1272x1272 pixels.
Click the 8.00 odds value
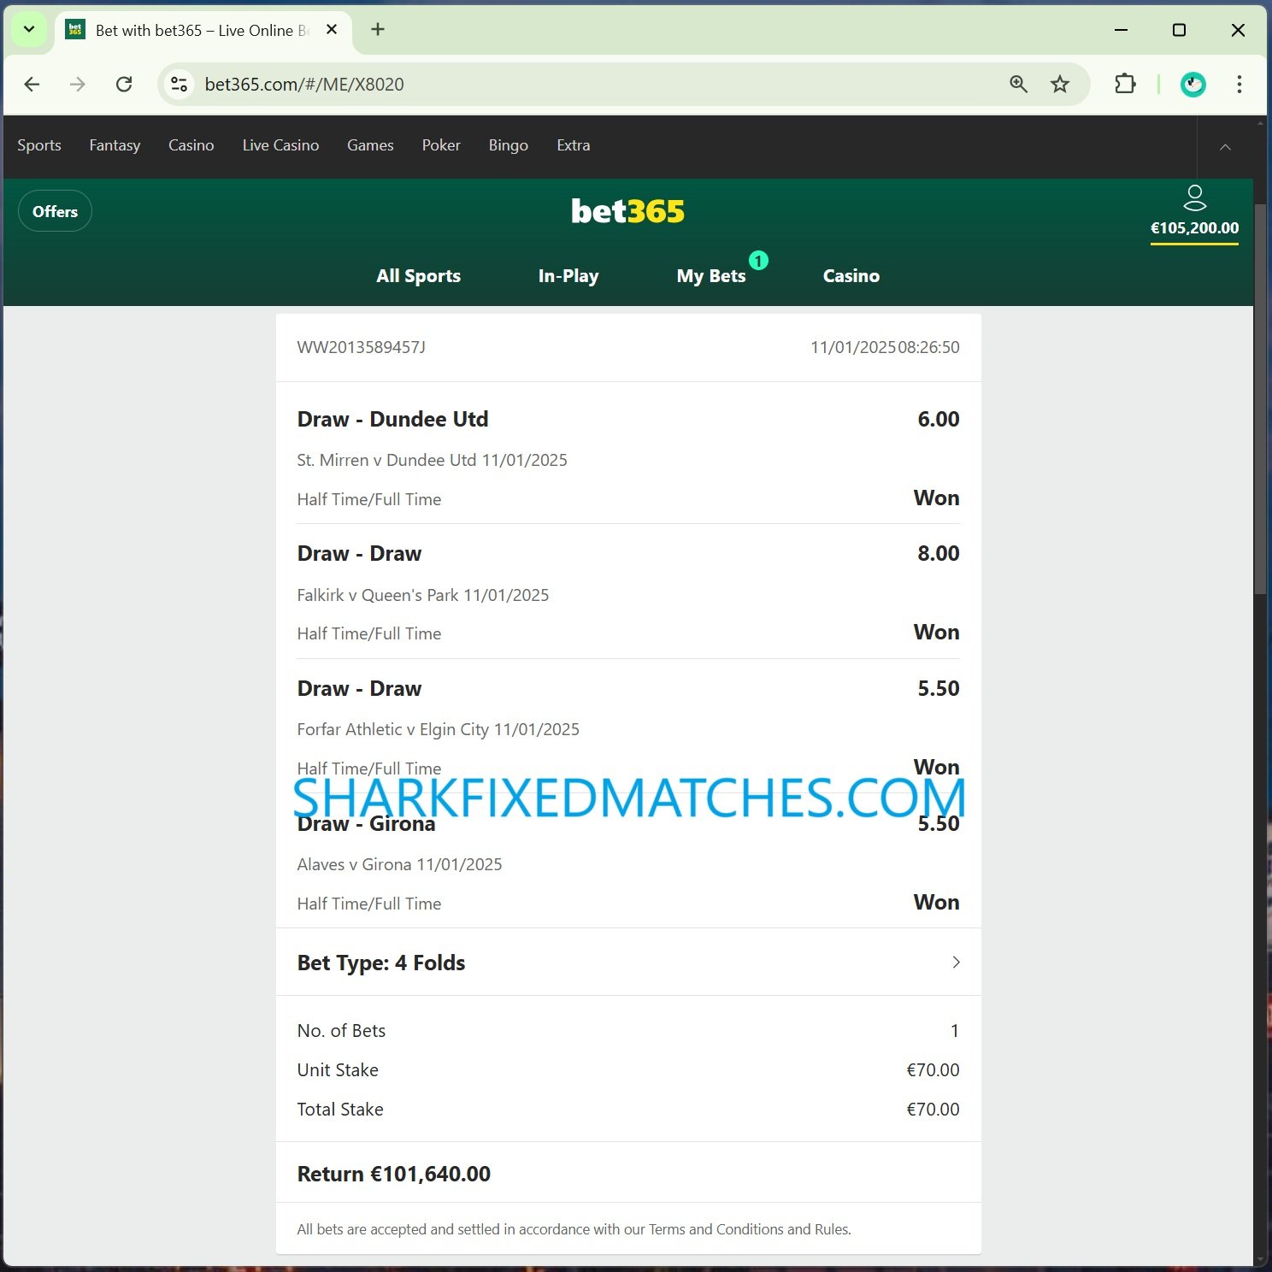(x=938, y=554)
